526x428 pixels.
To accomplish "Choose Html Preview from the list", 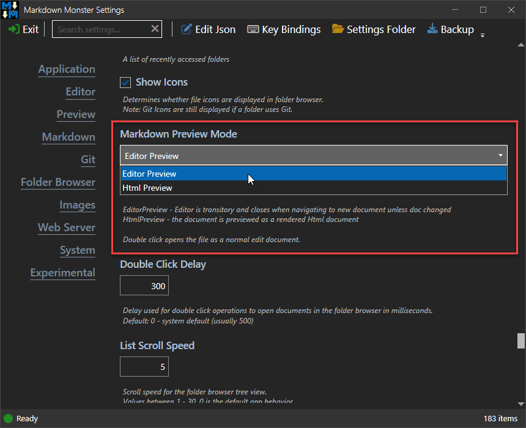I will click(313, 188).
